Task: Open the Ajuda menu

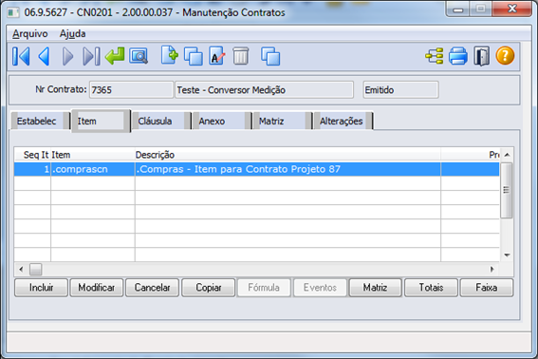Action: point(72,33)
